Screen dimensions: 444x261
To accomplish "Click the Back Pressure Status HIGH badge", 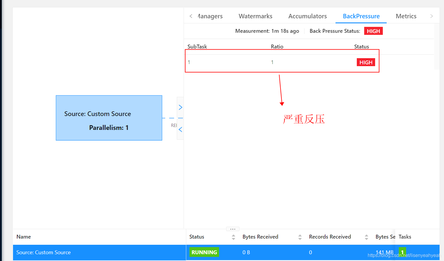I will point(373,31).
